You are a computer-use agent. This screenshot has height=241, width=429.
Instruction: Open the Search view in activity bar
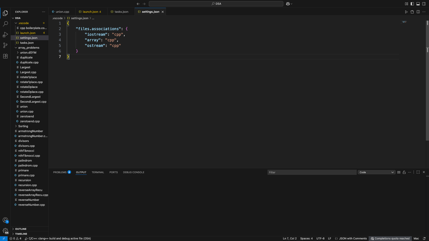(x=5, y=24)
